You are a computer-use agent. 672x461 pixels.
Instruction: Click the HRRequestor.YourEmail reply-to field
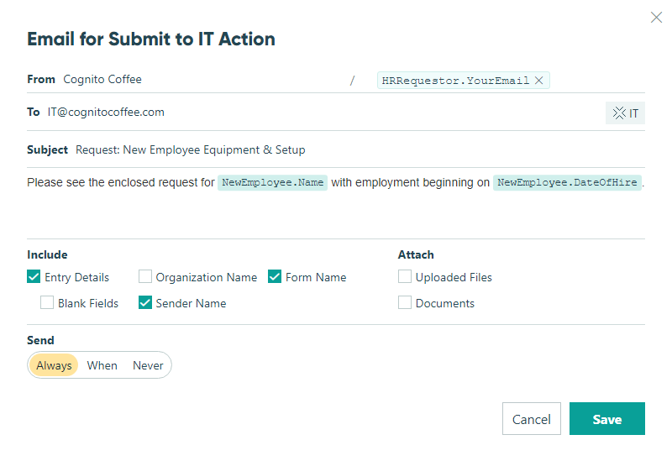[x=464, y=80]
